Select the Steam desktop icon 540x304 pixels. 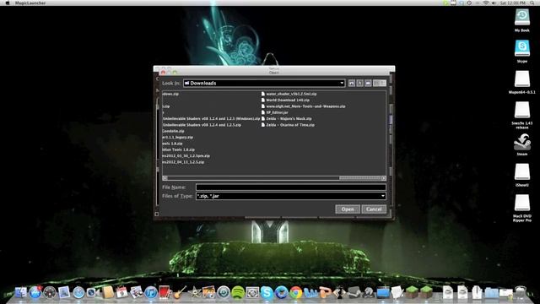click(522, 144)
